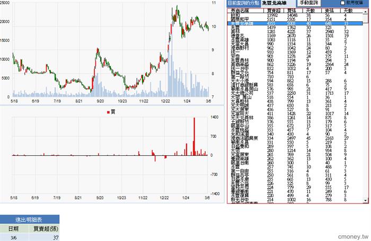Image resolution: width=371 pixels, height=241 pixels.
Task: Select the 群益古亭 row with net 250
Action: click(x=295, y=175)
